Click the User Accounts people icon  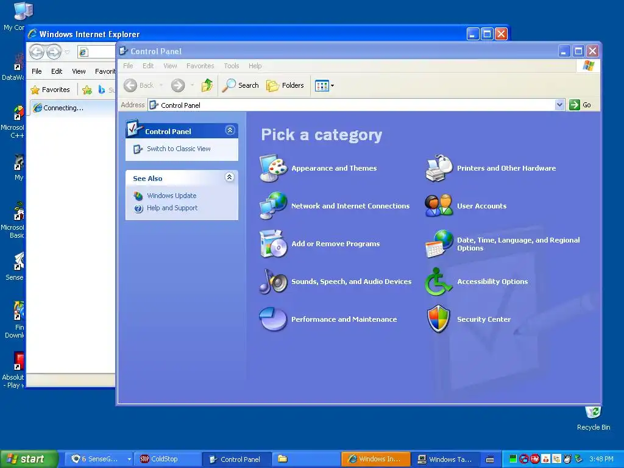coord(439,206)
